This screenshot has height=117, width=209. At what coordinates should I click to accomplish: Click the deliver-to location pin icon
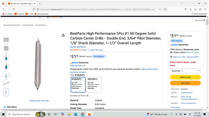[x=171, y=57]
